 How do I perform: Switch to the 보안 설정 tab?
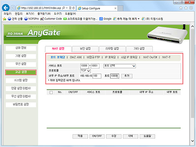tap(85, 49)
